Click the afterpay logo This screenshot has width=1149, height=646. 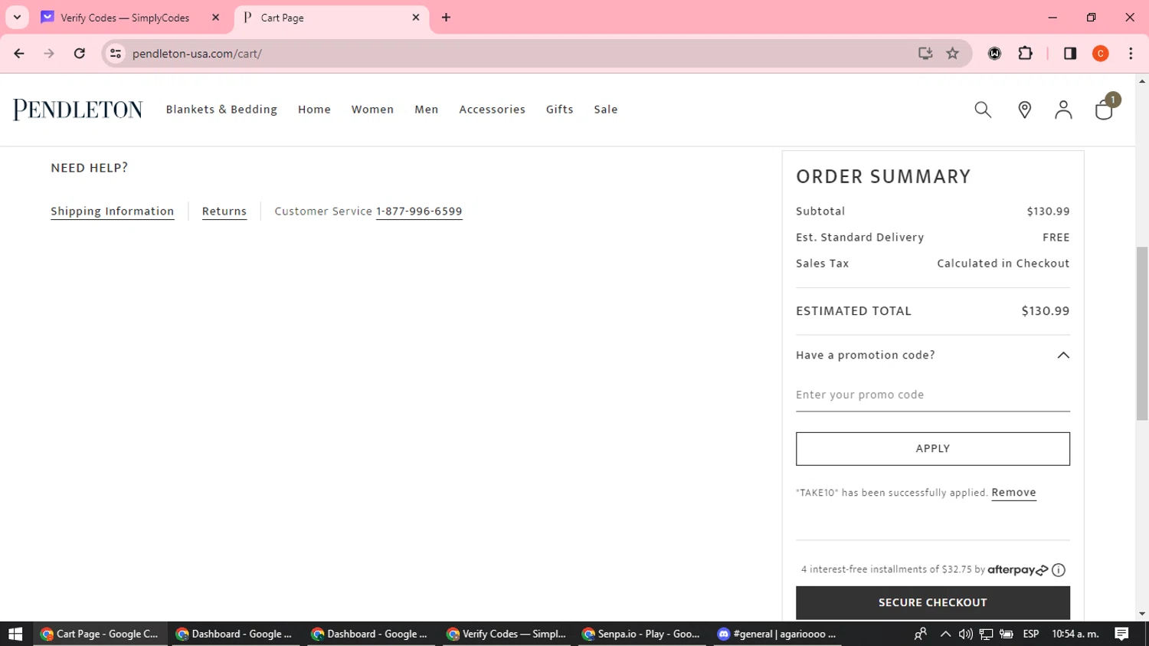[1017, 569]
